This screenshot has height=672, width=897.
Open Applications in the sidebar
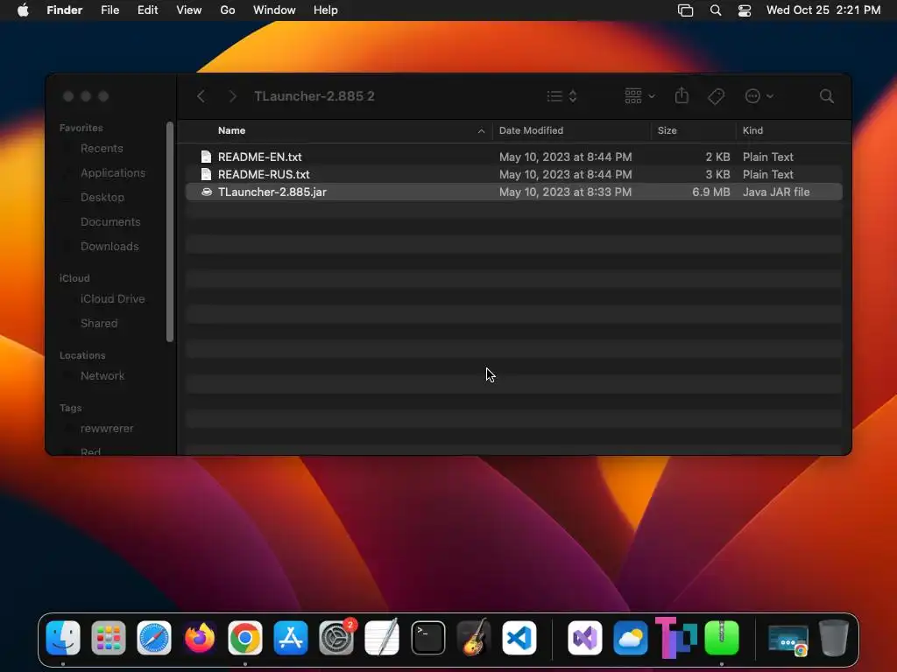(113, 173)
